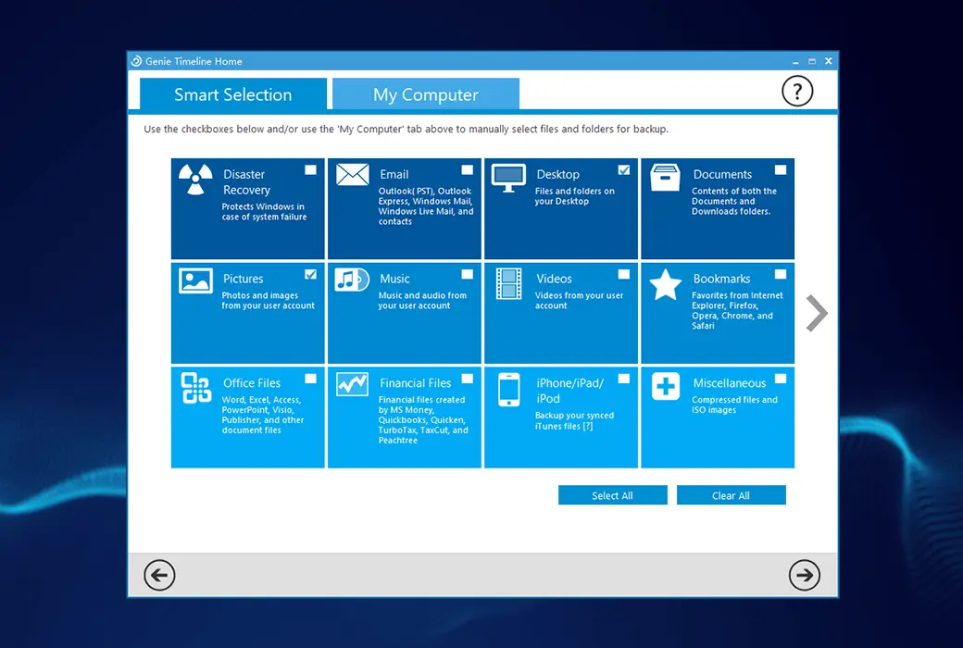This screenshot has width=963, height=648.
Task: Enable the Music checkbox
Action: (x=468, y=274)
